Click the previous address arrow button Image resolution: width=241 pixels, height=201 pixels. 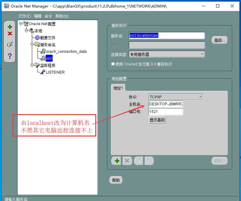[x=138, y=161]
